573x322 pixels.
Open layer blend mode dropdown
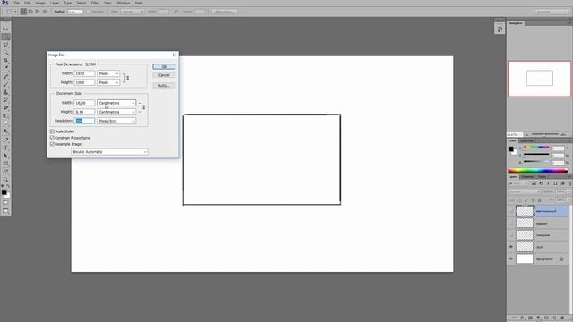[525, 191]
